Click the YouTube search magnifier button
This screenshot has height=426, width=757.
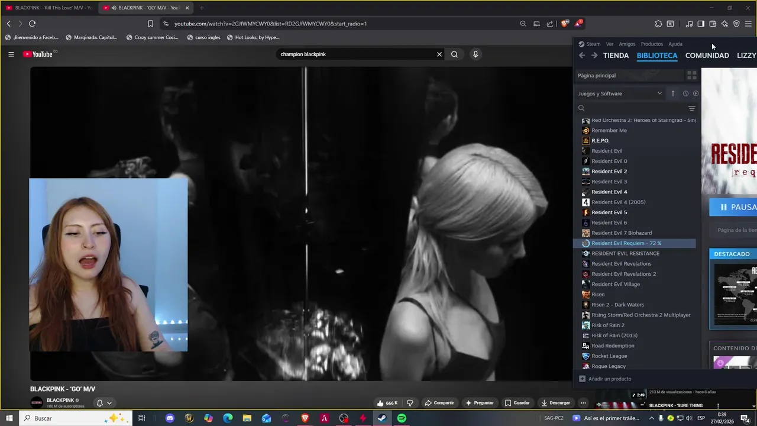click(454, 54)
